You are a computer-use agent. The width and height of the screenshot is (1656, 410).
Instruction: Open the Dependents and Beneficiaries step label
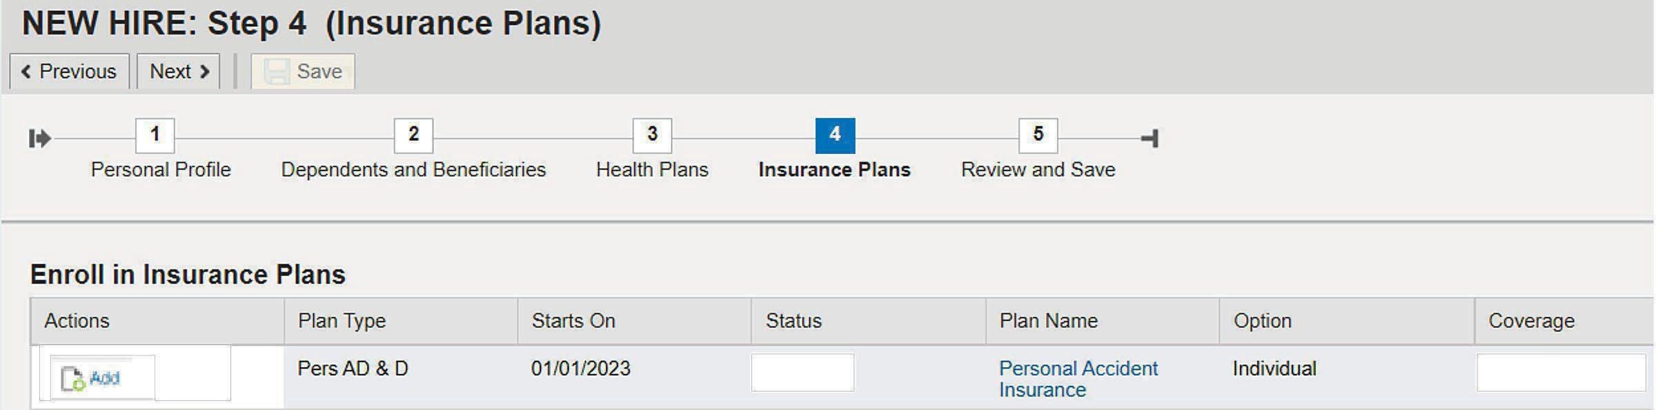coord(413,170)
